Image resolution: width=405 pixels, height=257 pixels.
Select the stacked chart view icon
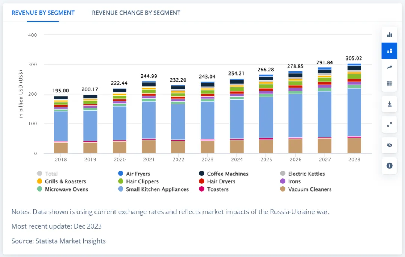389,51
